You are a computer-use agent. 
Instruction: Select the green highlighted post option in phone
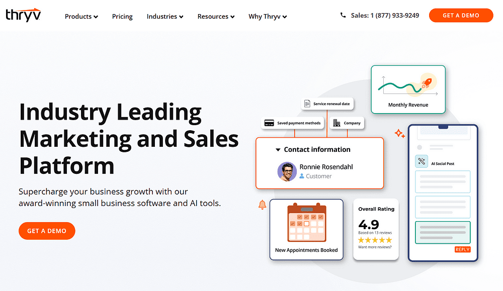443,232
